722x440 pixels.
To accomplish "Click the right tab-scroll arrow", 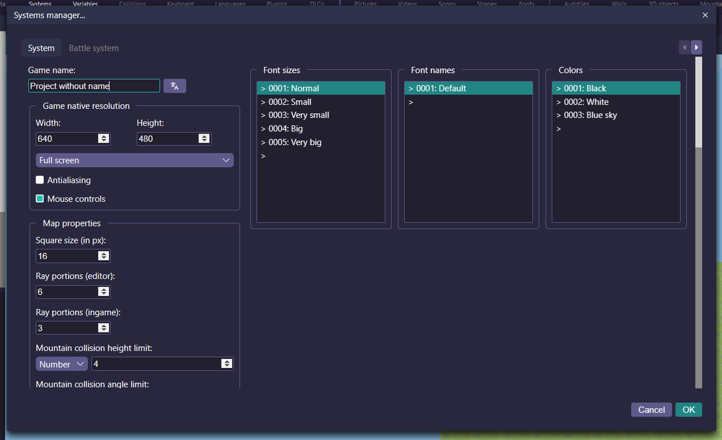I will click(696, 47).
